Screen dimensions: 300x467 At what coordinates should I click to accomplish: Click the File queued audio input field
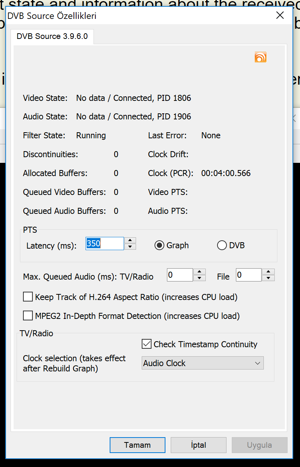coord(248,275)
